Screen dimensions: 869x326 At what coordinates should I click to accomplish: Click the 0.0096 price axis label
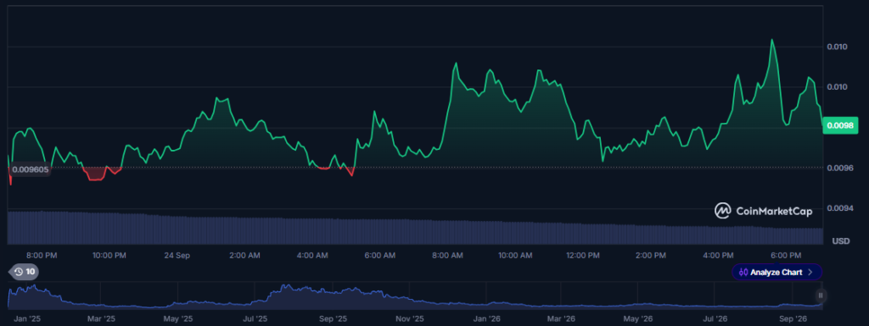(840, 168)
